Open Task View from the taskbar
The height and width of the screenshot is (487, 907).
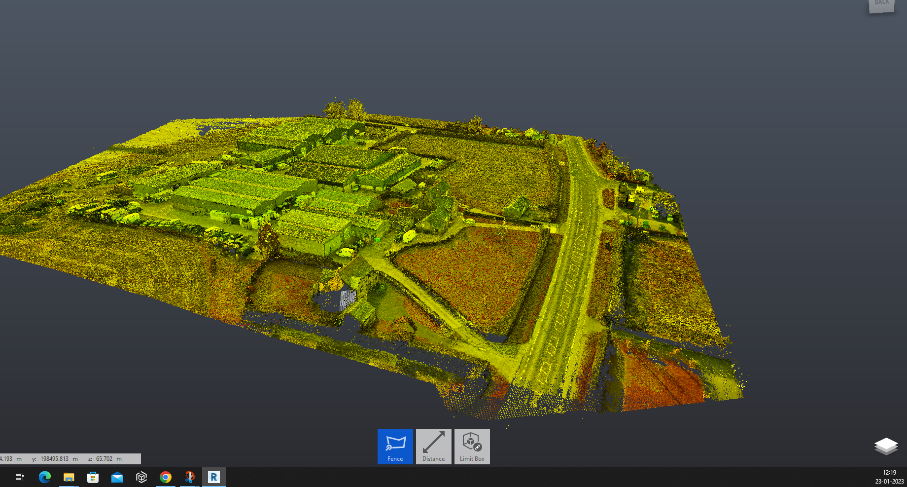pyautogui.click(x=19, y=477)
